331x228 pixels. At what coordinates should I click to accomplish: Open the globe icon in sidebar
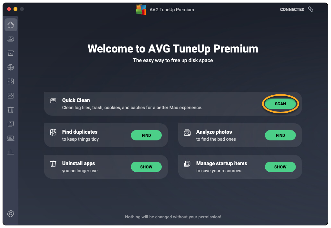[11, 67]
